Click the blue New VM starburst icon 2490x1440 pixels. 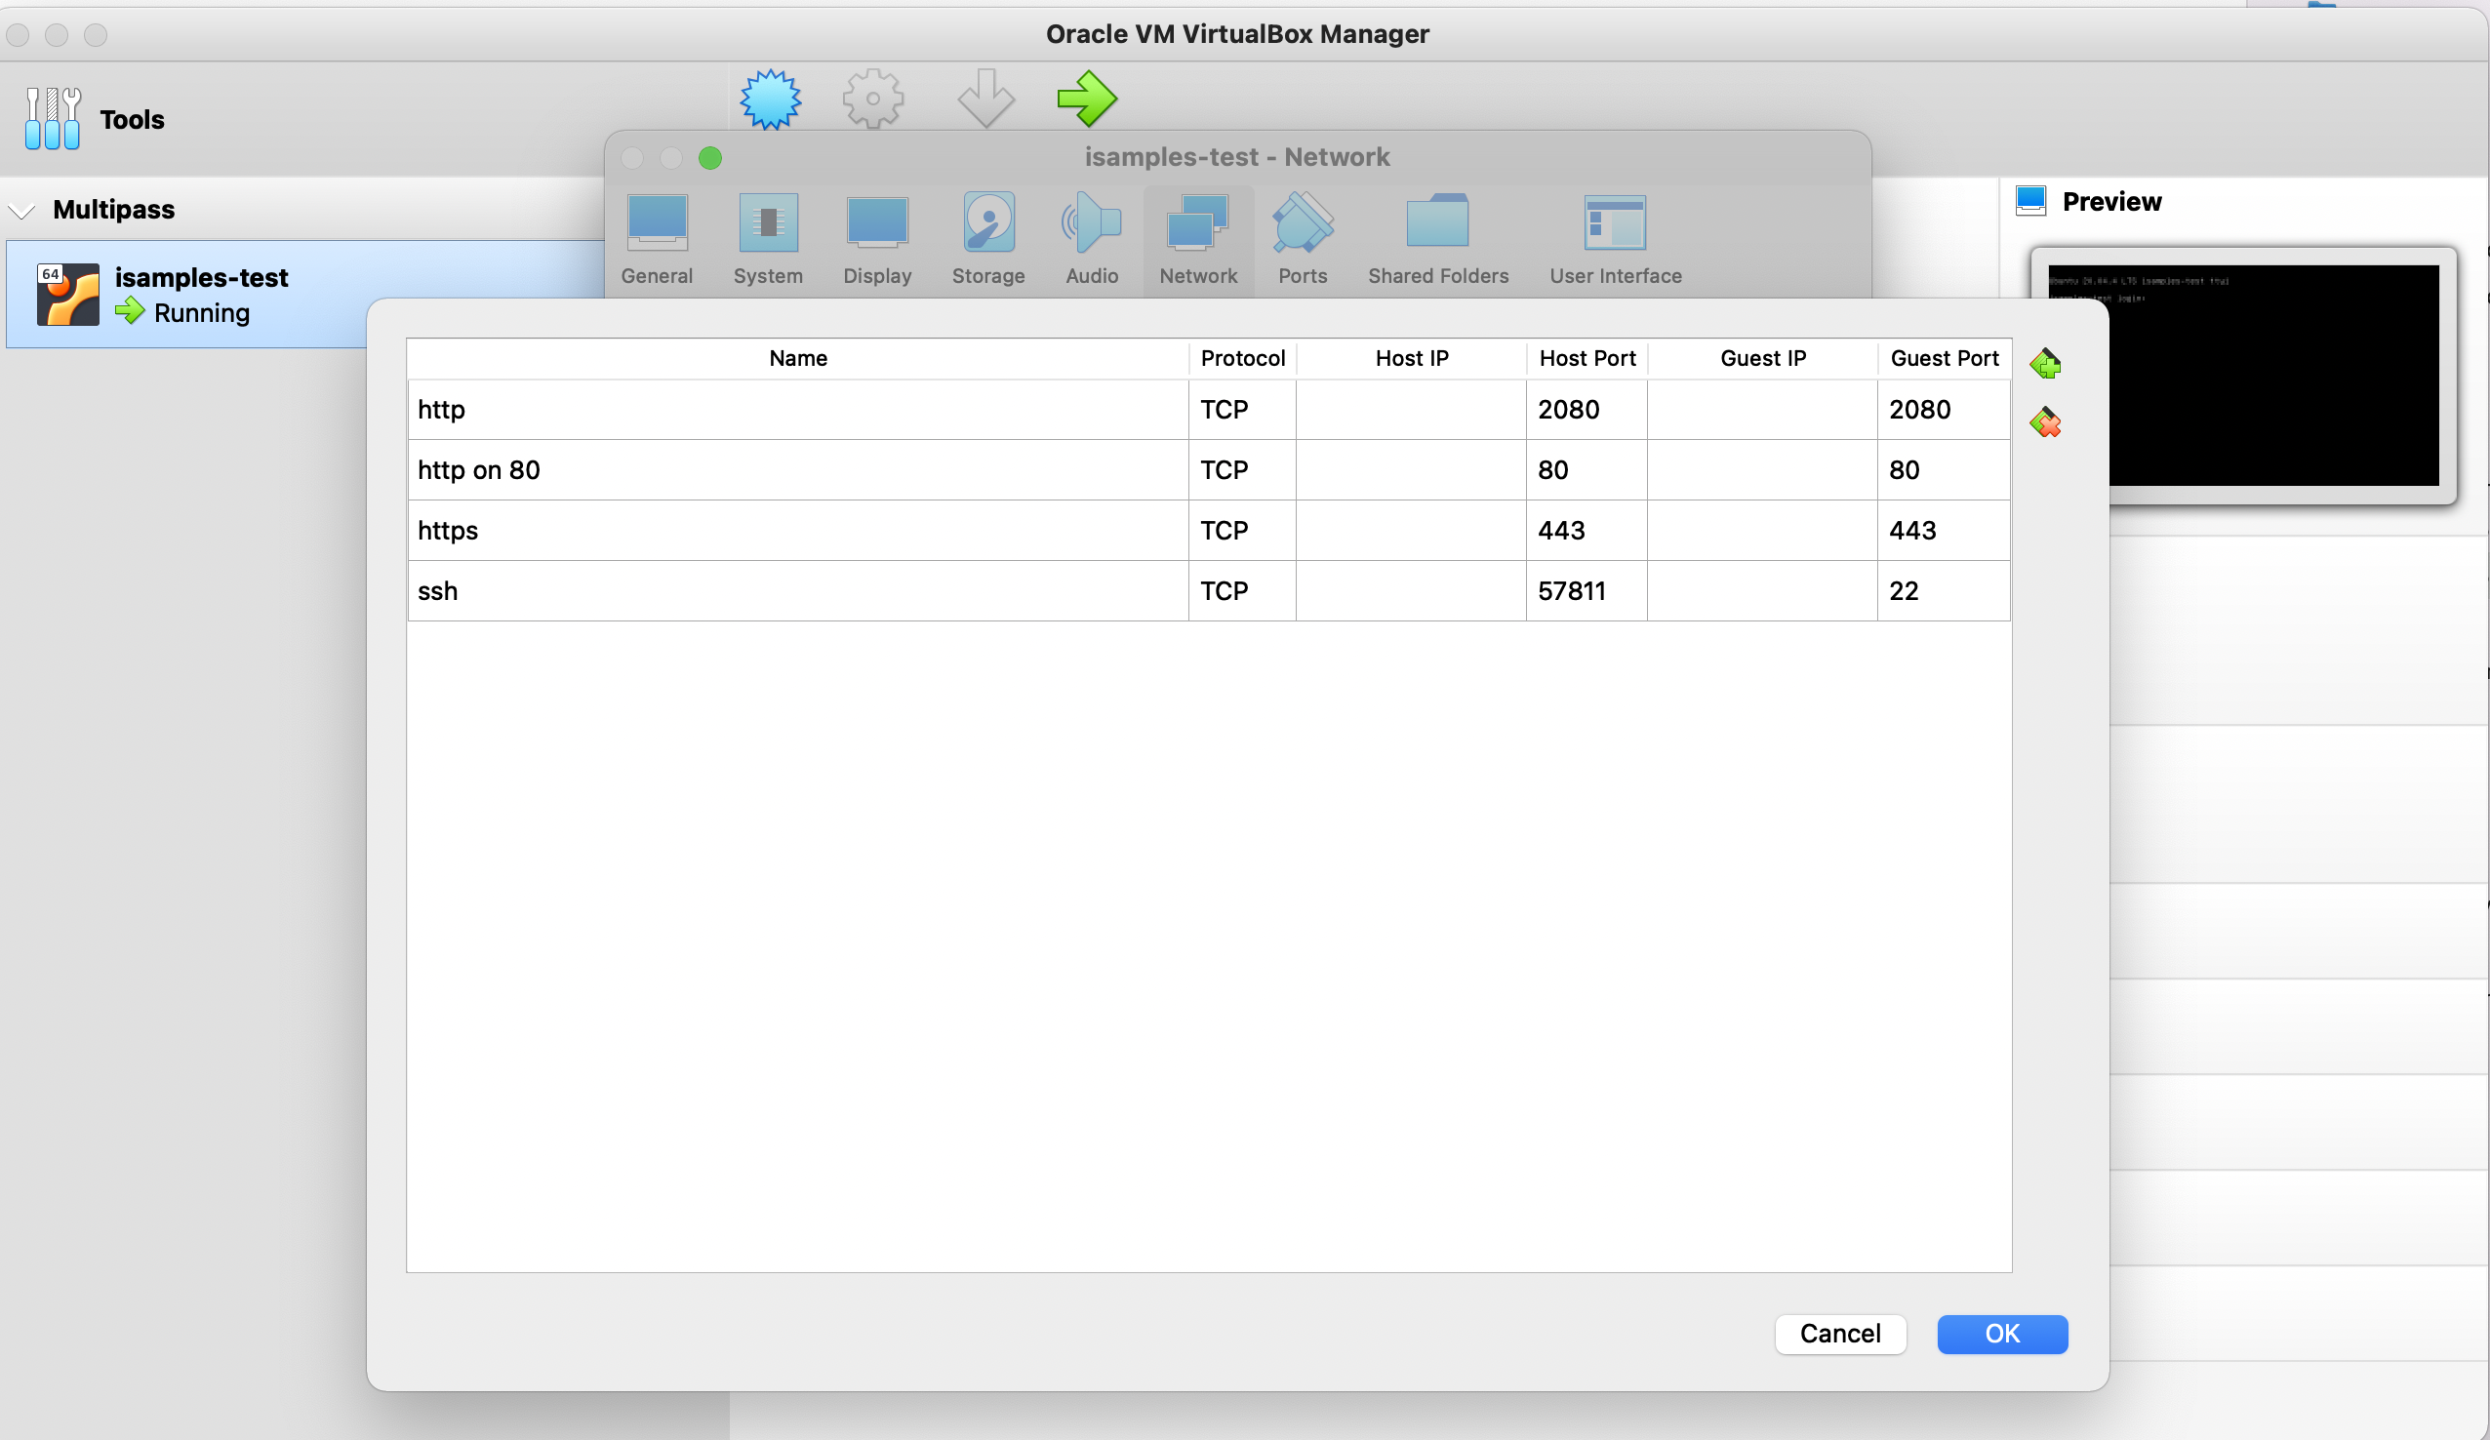[x=770, y=99]
